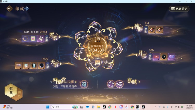The image size is (195, 110).
Task: Open the 獎勵導覽 reward guide button
Action: coord(179,9)
